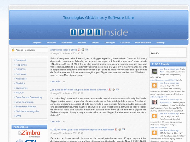Open PDF icon for Skype y Asterisk article
The width and height of the screenshot is (190, 142).
[110, 90]
